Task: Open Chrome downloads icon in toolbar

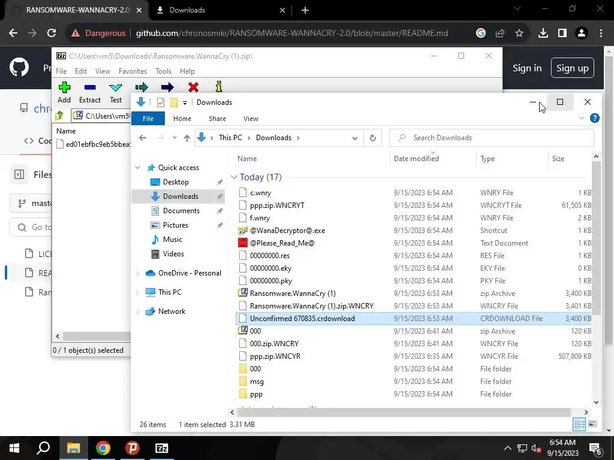Action: [543, 34]
